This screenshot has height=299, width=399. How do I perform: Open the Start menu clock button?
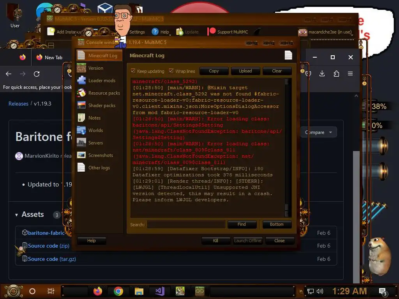pos(14,291)
